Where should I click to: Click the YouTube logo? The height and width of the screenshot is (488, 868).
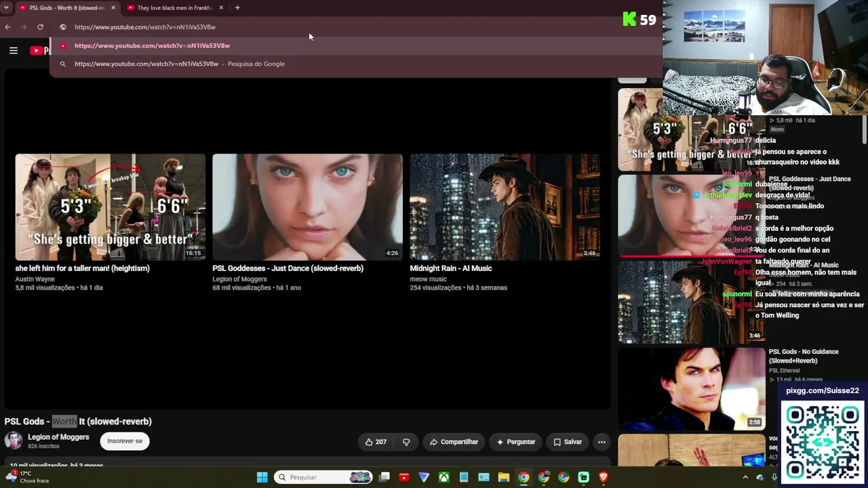point(39,50)
